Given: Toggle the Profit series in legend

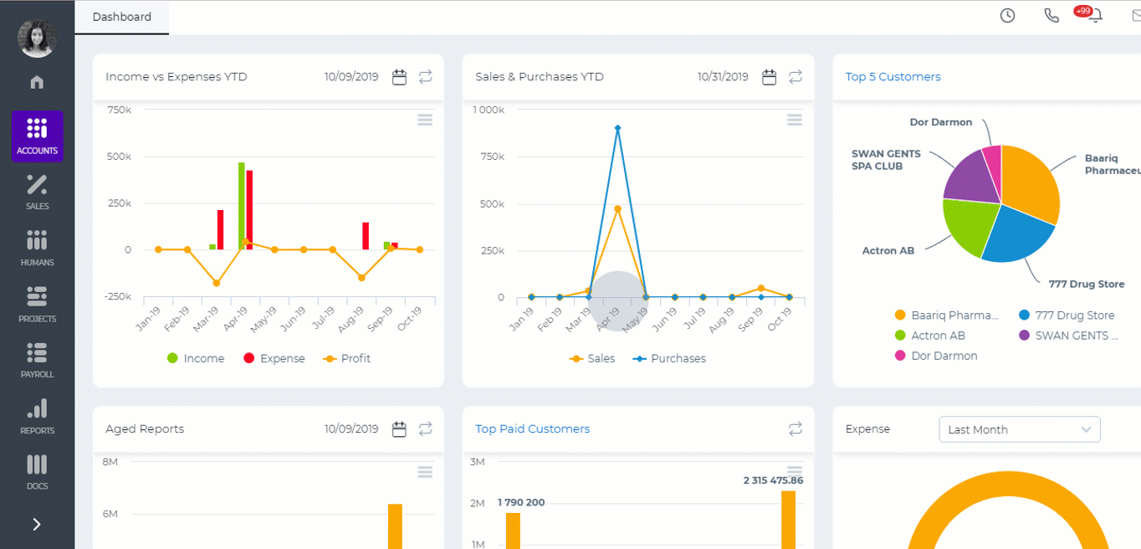Looking at the screenshot, I should click(x=346, y=358).
